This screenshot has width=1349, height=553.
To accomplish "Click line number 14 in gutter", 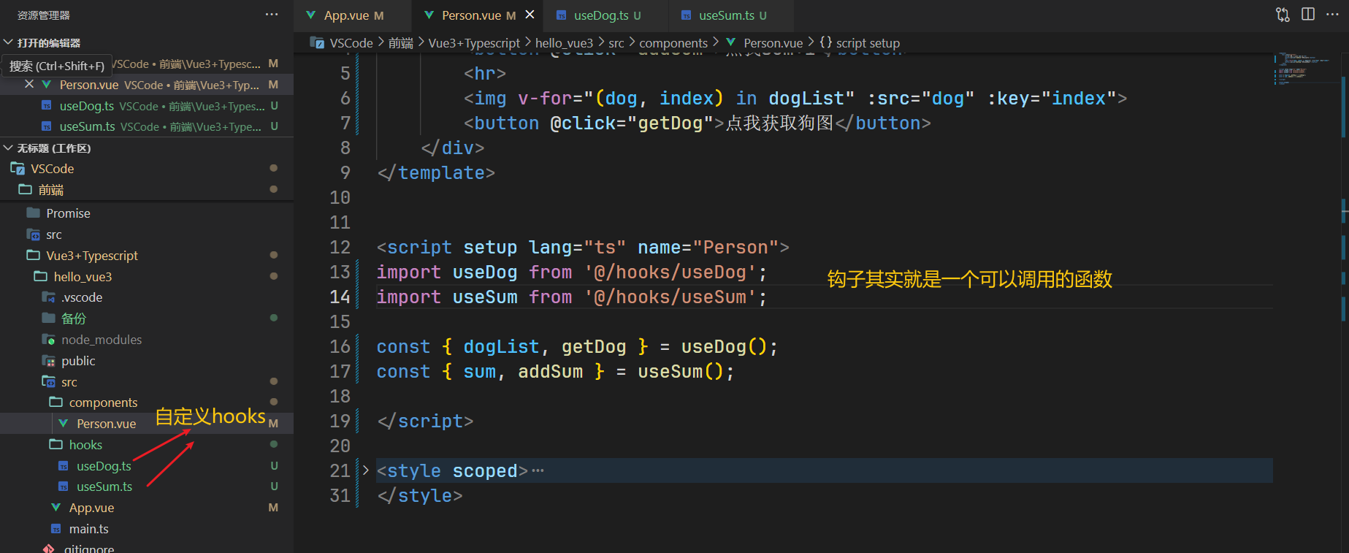I will (340, 297).
